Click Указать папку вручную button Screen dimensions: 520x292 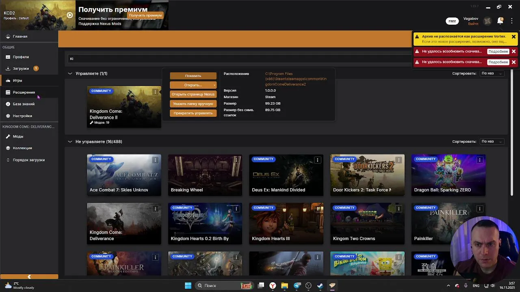[193, 104]
